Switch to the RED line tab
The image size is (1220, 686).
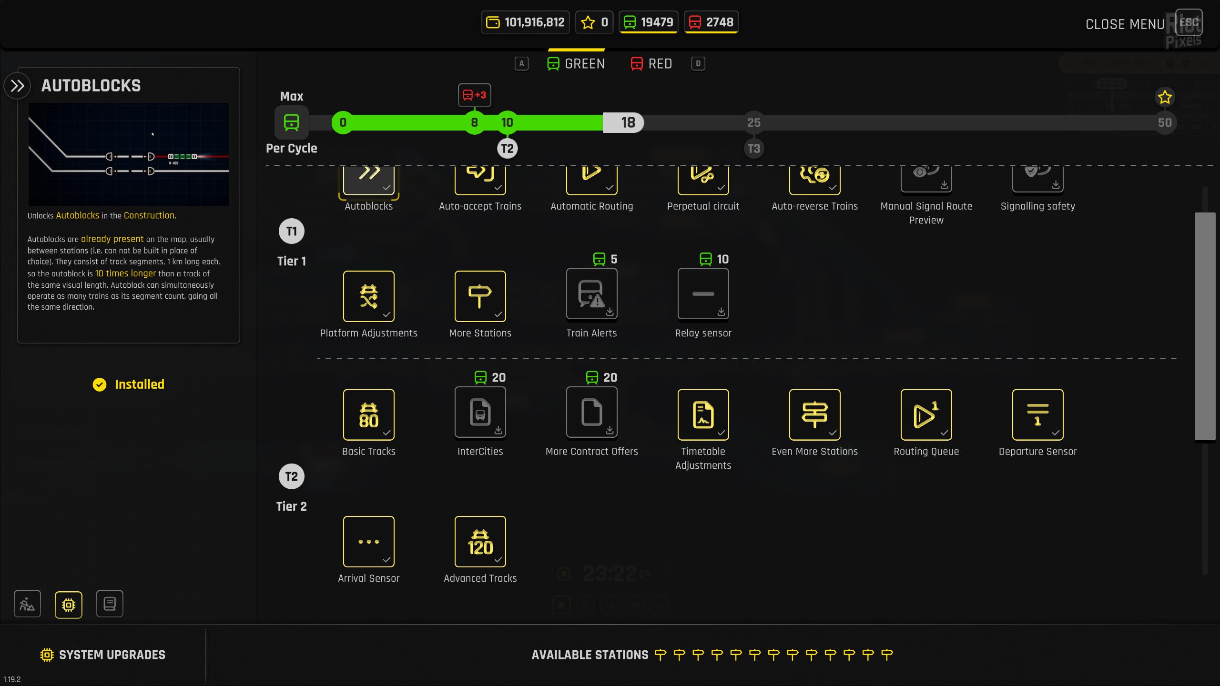coord(651,63)
